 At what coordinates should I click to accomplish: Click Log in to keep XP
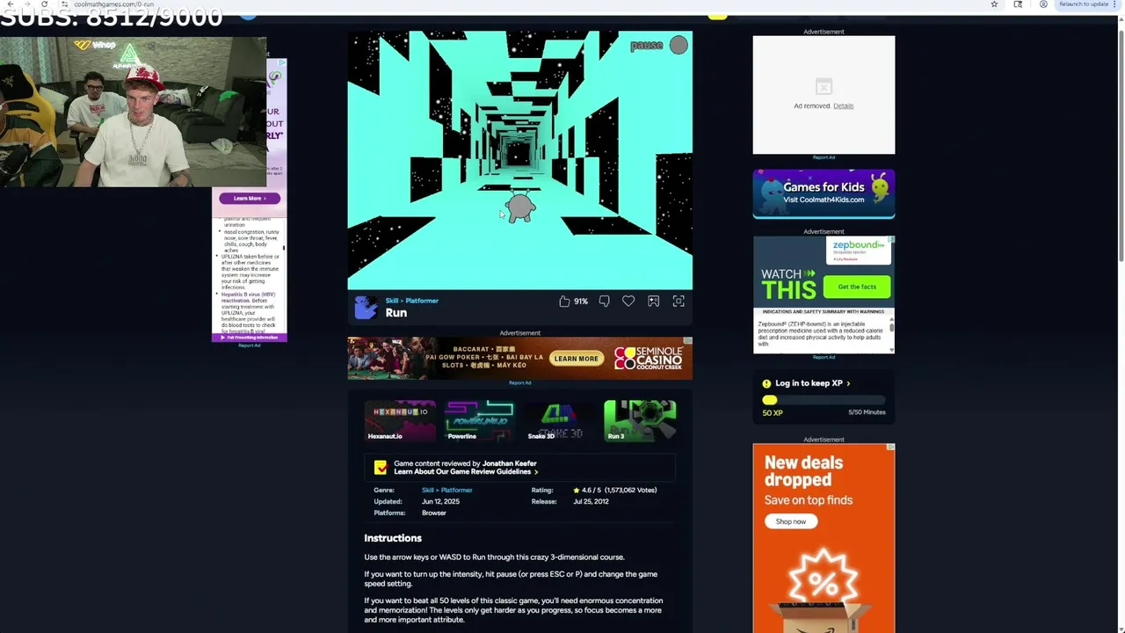click(812, 383)
